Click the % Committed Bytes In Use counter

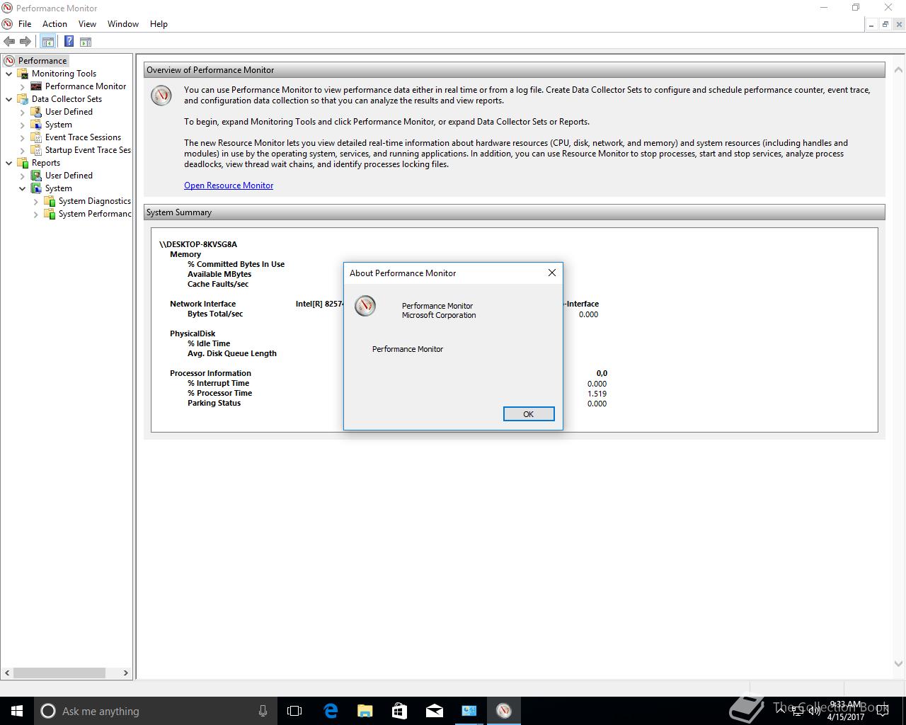[236, 264]
